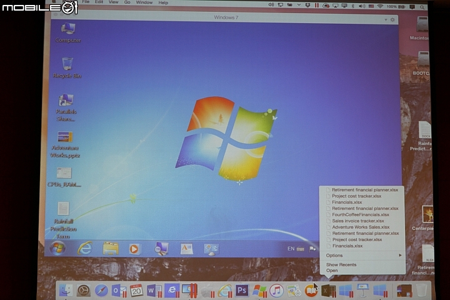This screenshot has height=300, width=450.
Task: Launch Outlook from the Dock
Action: (x=119, y=291)
